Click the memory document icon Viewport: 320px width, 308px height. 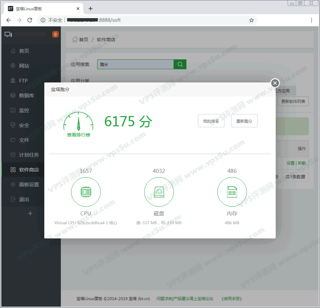232,192
